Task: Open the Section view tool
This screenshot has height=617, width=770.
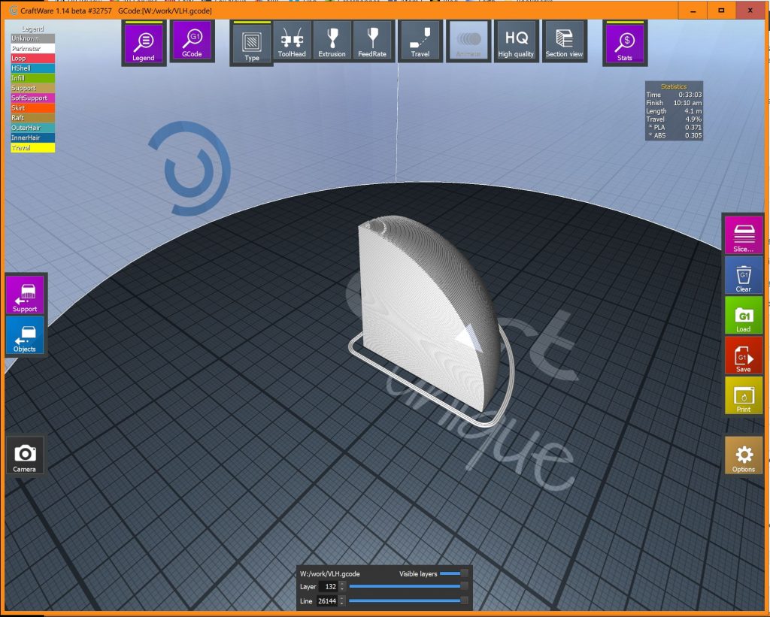Action: [564, 41]
